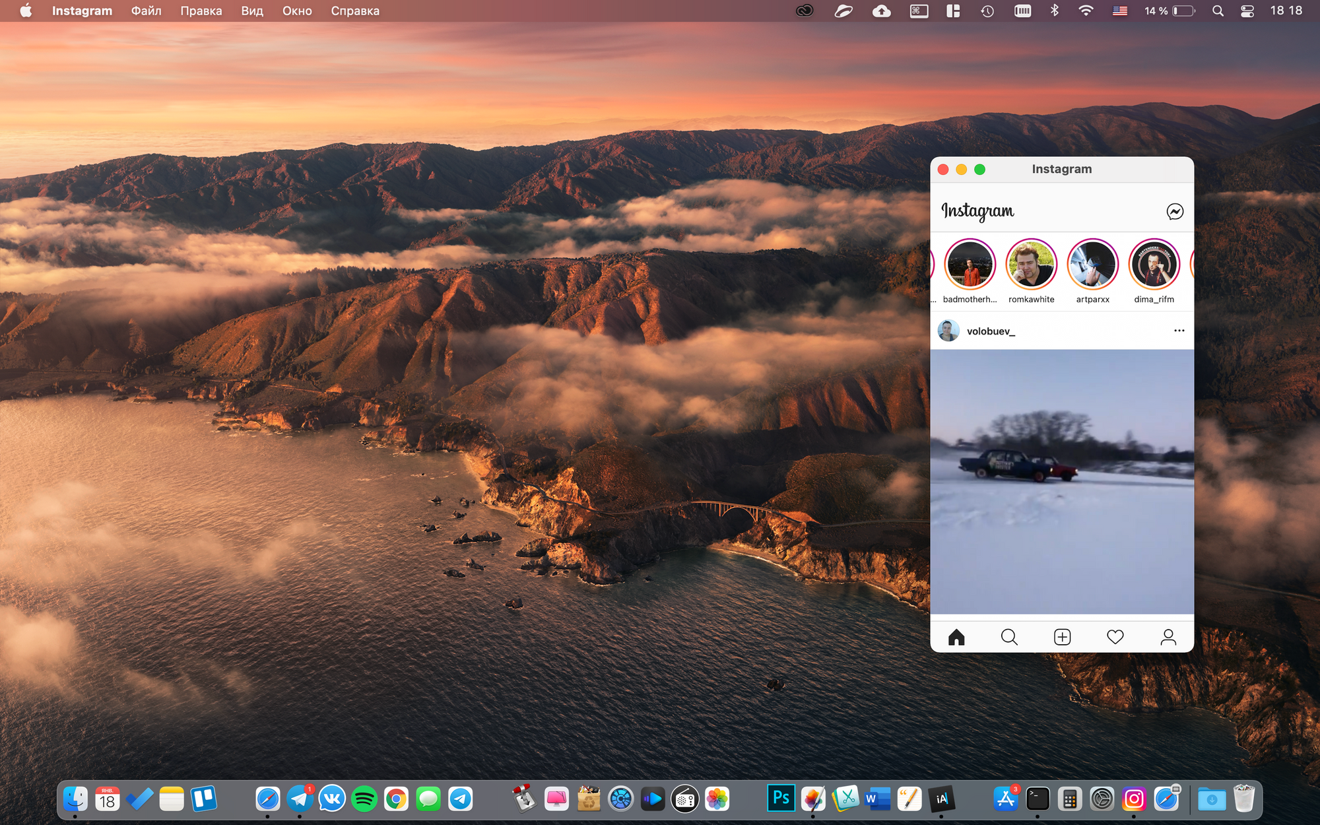Viewport: 1320px width, 825px height.
Task: Launch VK Messenger from the Dock
Action: point(332,799)
